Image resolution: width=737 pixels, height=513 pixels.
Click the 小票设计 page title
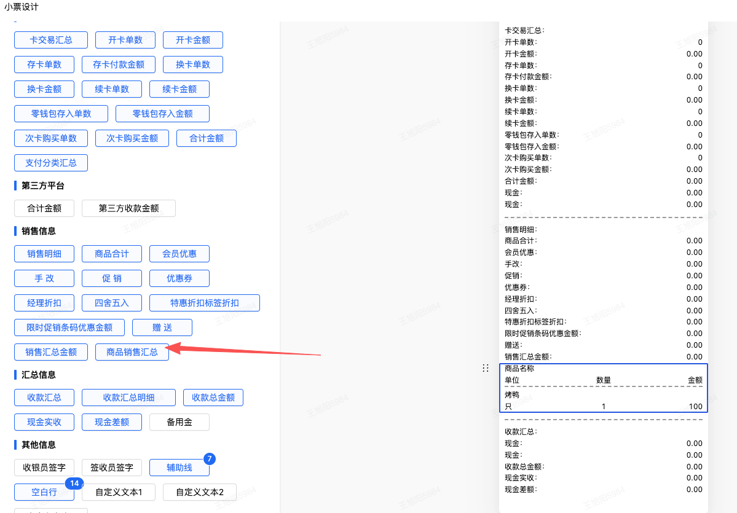click(x=21, y=7)
